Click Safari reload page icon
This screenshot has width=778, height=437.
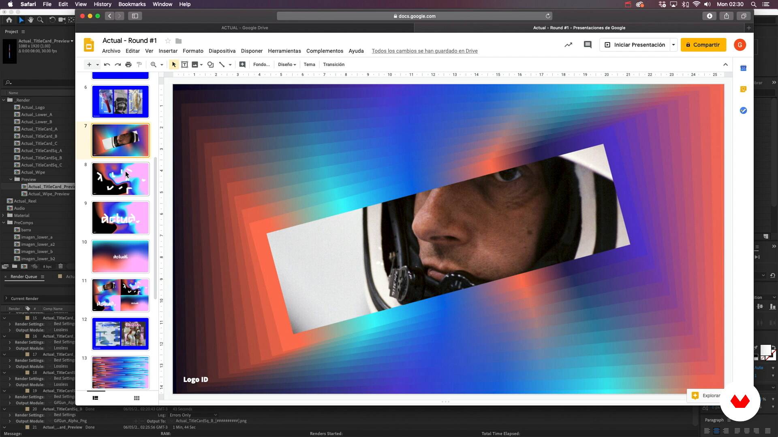point(548,16)
